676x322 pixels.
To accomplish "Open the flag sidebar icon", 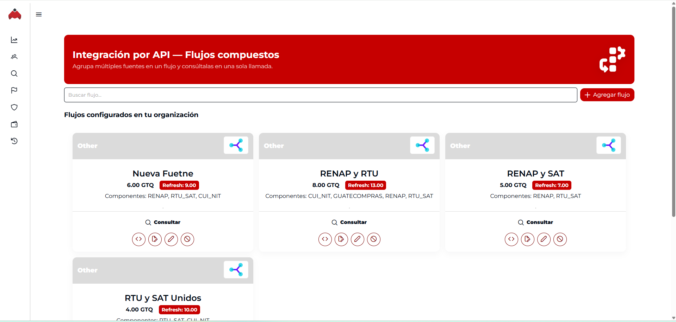I will [x=14, y=90].
